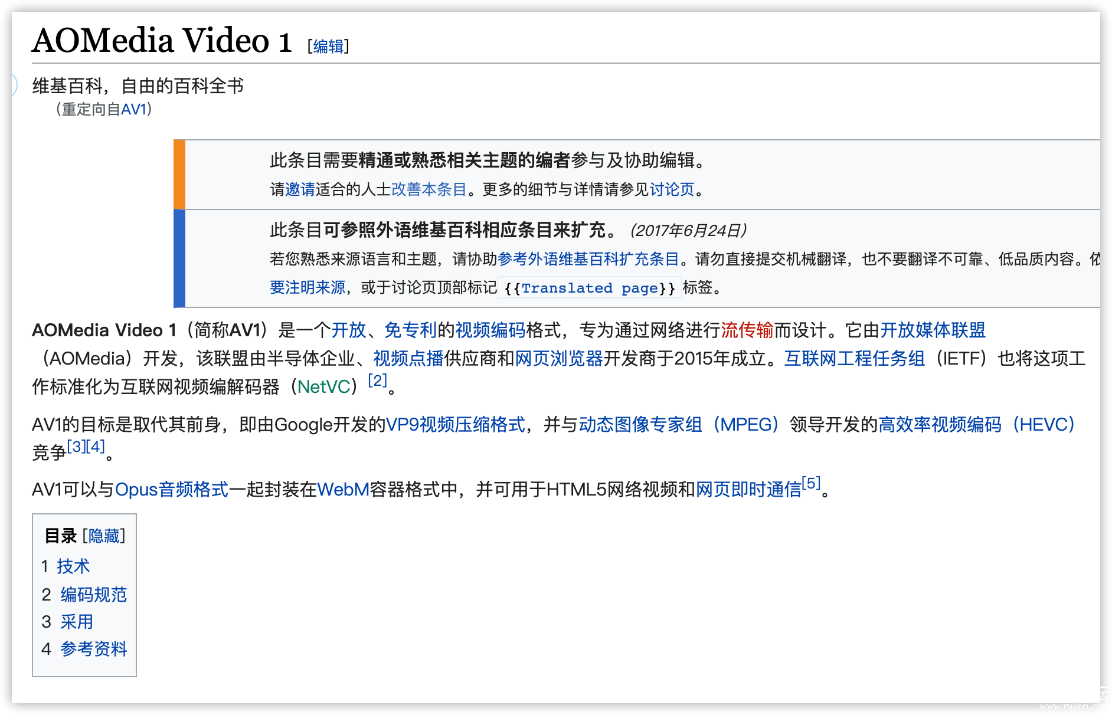Click citation reference [5]
The width and height of the screenshot is (1112, 715).
click(x=812, y=483)
